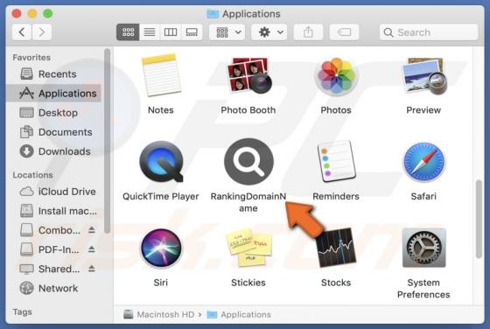Select the Stickies app icon
The height and width of the screenshot is (329, 490).
coord(248,248)
